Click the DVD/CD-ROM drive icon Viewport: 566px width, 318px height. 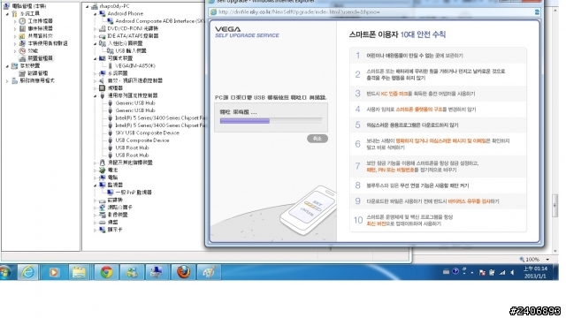click(x=103, y=28)
